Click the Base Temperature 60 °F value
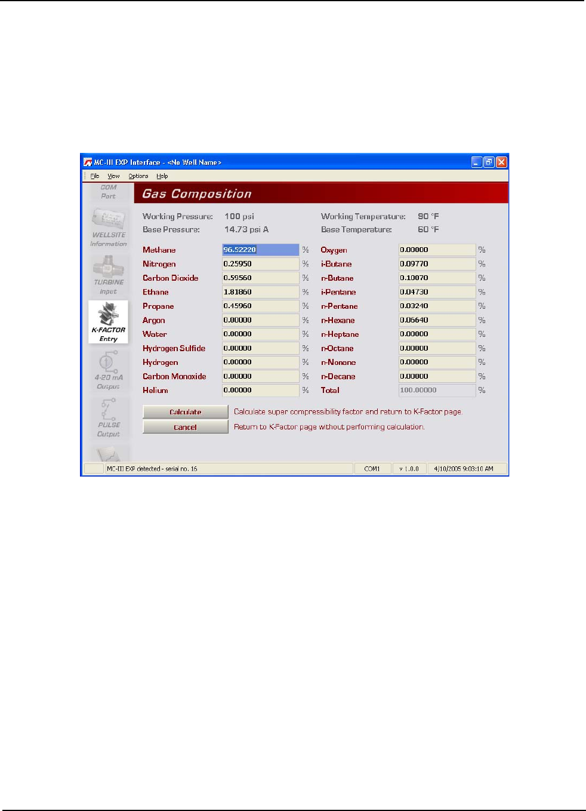 (428, 229)
